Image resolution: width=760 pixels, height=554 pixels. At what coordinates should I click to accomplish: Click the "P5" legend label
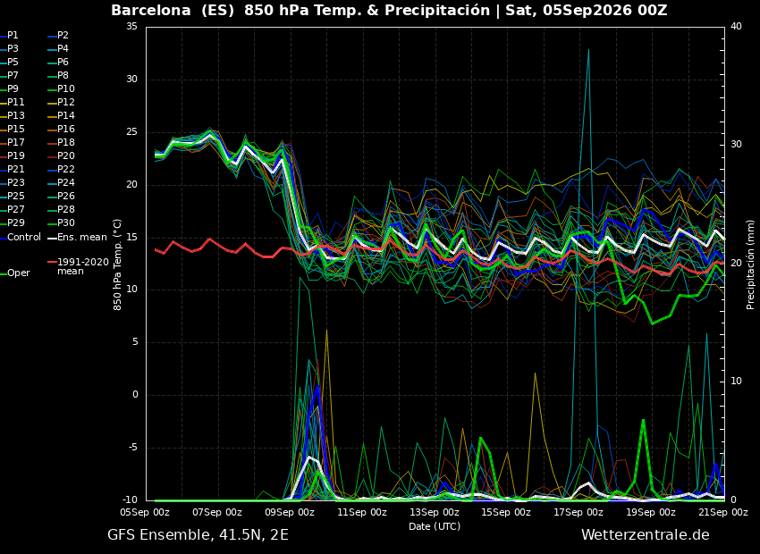[x=13, y=62]
